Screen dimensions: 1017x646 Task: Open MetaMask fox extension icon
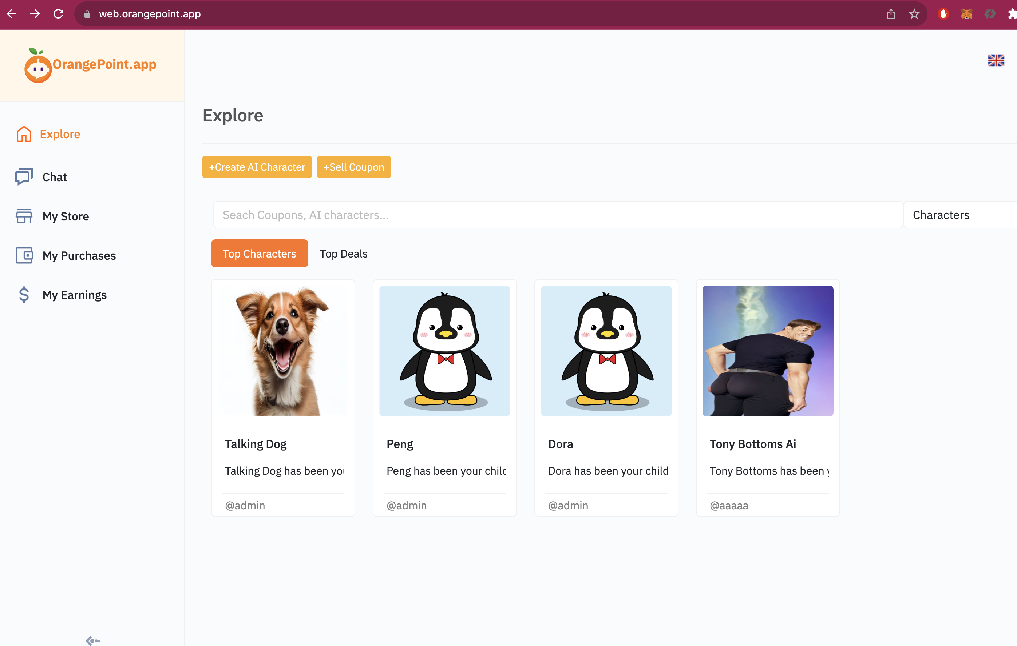(x=966, y=14)
